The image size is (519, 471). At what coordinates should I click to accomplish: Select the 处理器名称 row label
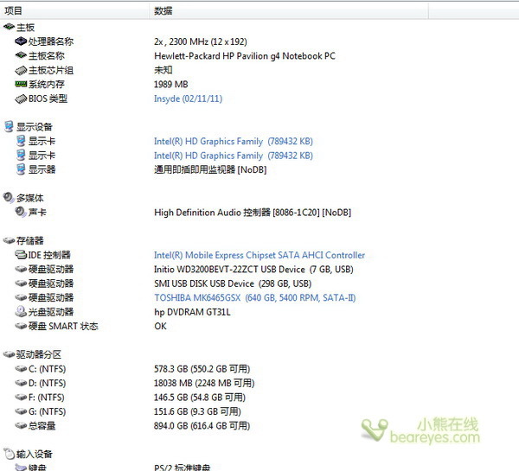[x=51, y=41]
